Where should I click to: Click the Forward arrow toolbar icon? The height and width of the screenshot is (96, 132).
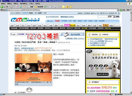[12, 7]
